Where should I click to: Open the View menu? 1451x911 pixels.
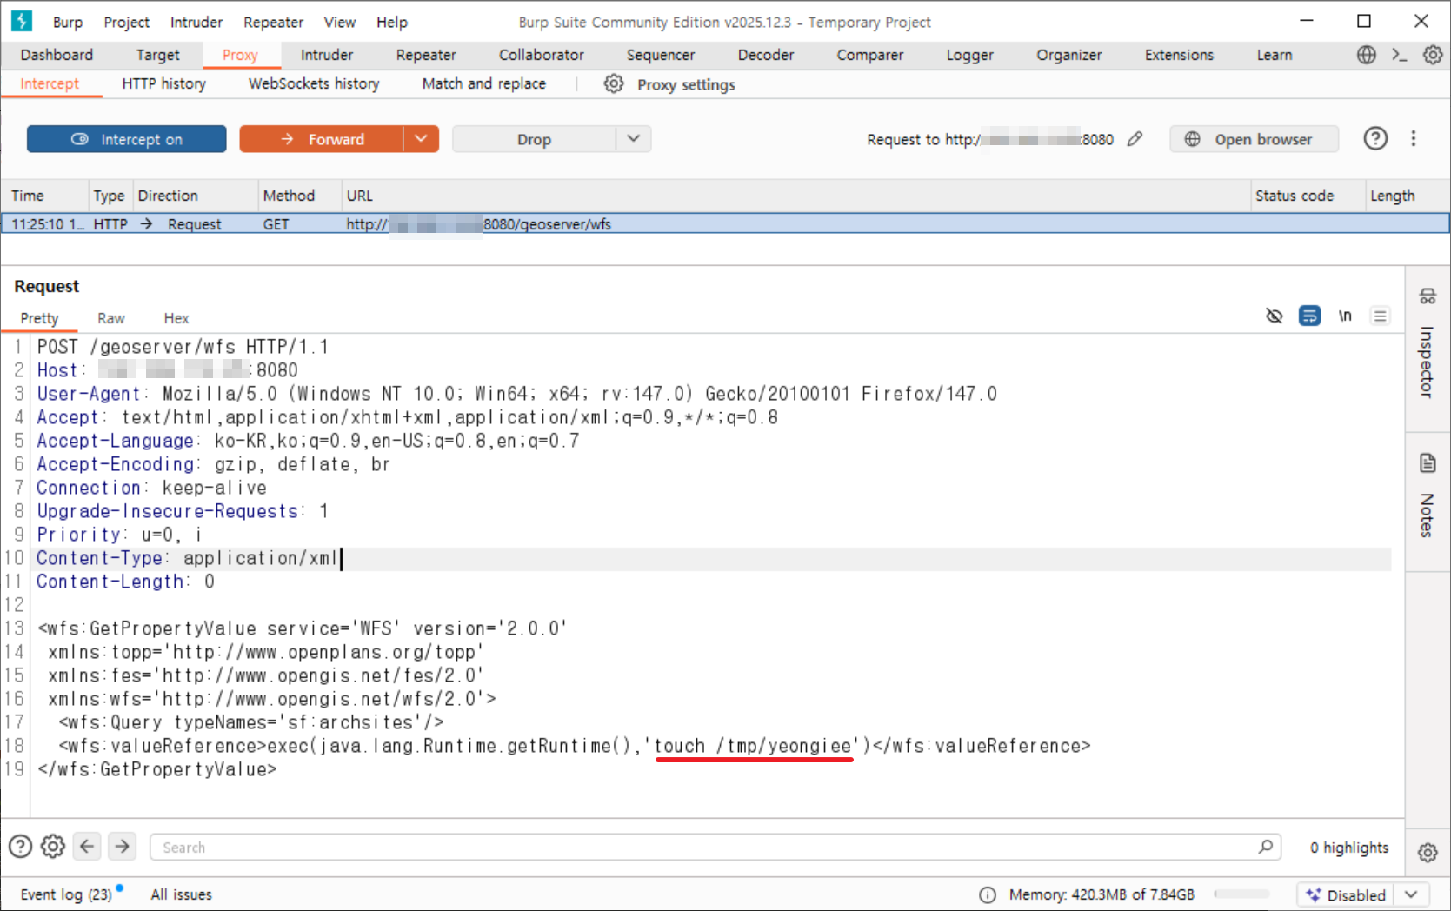[x=339, y=22]
